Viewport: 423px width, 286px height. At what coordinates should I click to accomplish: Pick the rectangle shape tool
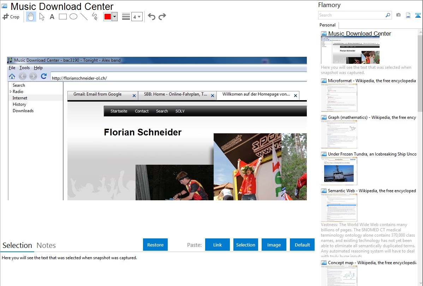point(62,17)
